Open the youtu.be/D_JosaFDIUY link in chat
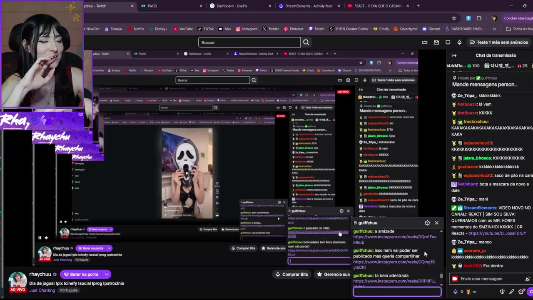This screenshot has height=300, width=533. tap(497, 233)
